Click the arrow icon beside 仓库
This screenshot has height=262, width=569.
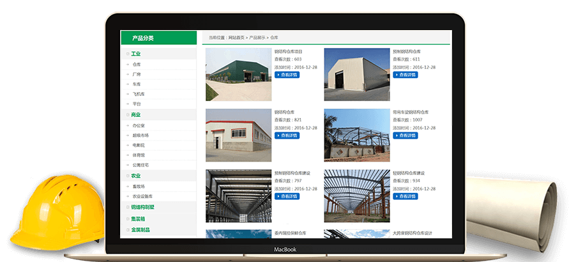click(128, 65)
